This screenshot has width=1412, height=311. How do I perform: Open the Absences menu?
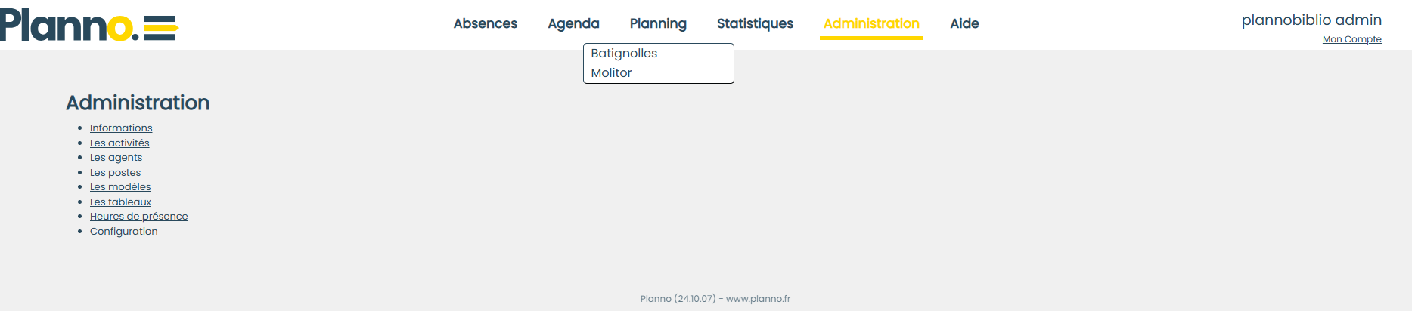point(486,23)
